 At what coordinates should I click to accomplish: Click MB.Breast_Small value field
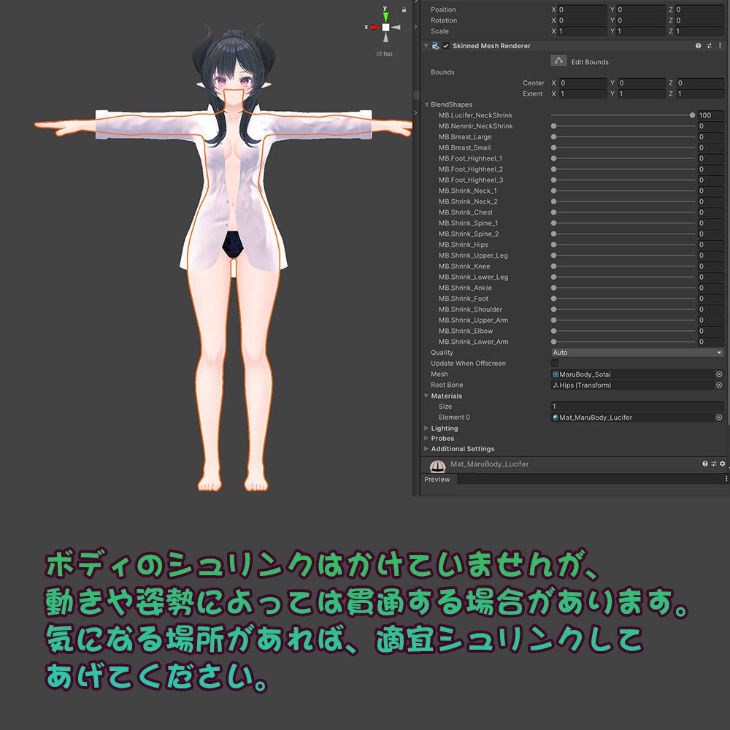[x=711, y=147]
